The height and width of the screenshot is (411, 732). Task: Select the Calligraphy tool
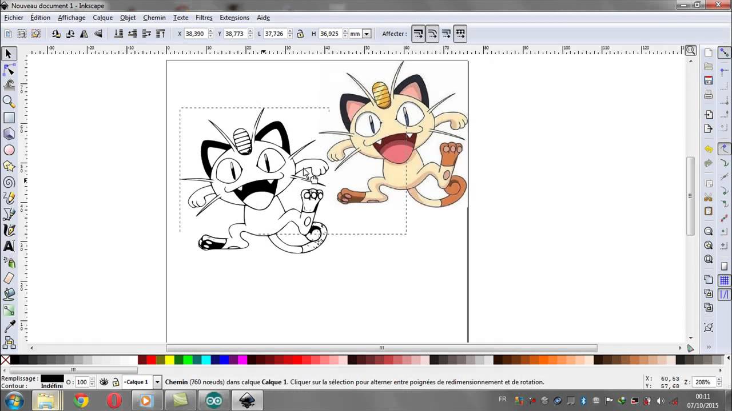(x=9, y=230)
